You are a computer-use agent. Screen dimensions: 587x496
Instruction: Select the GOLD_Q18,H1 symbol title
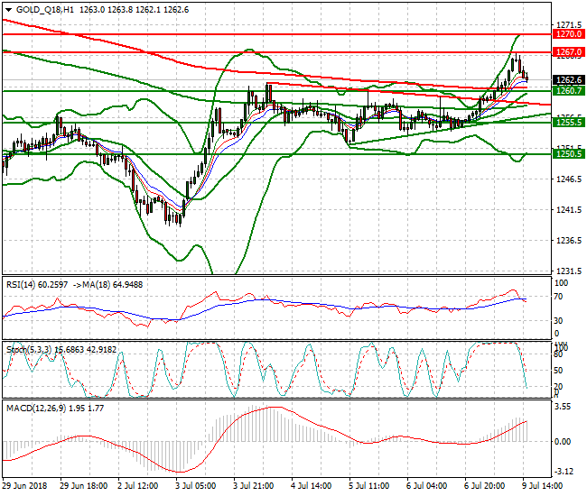[45, 10]
